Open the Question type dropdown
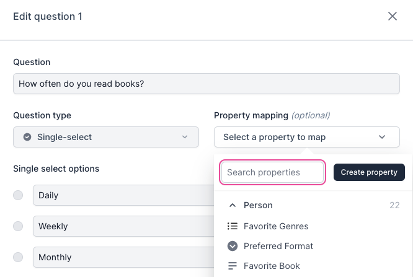The height and width of the screenshot is (277, 413). click(106, 137)
